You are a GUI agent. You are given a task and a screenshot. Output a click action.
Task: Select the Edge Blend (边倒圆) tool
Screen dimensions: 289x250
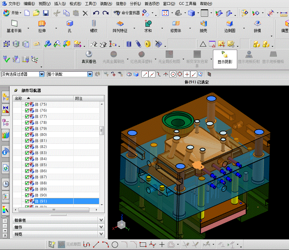tap(230, 26)
